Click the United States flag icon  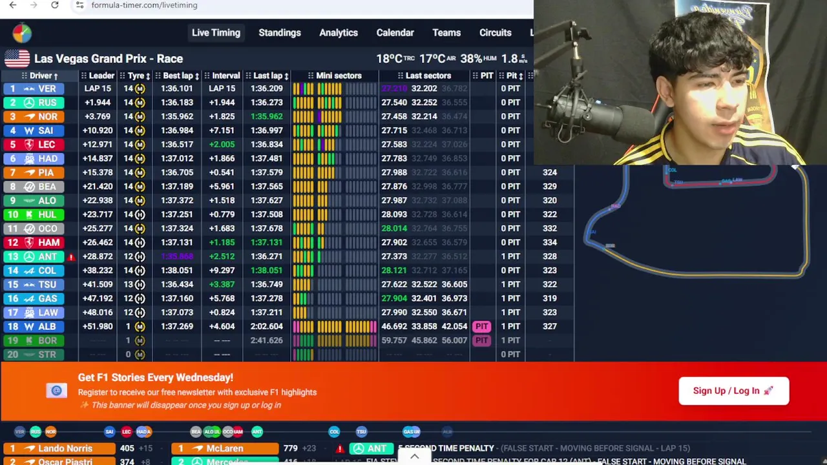pyautogui.click(x=17, y=58)
